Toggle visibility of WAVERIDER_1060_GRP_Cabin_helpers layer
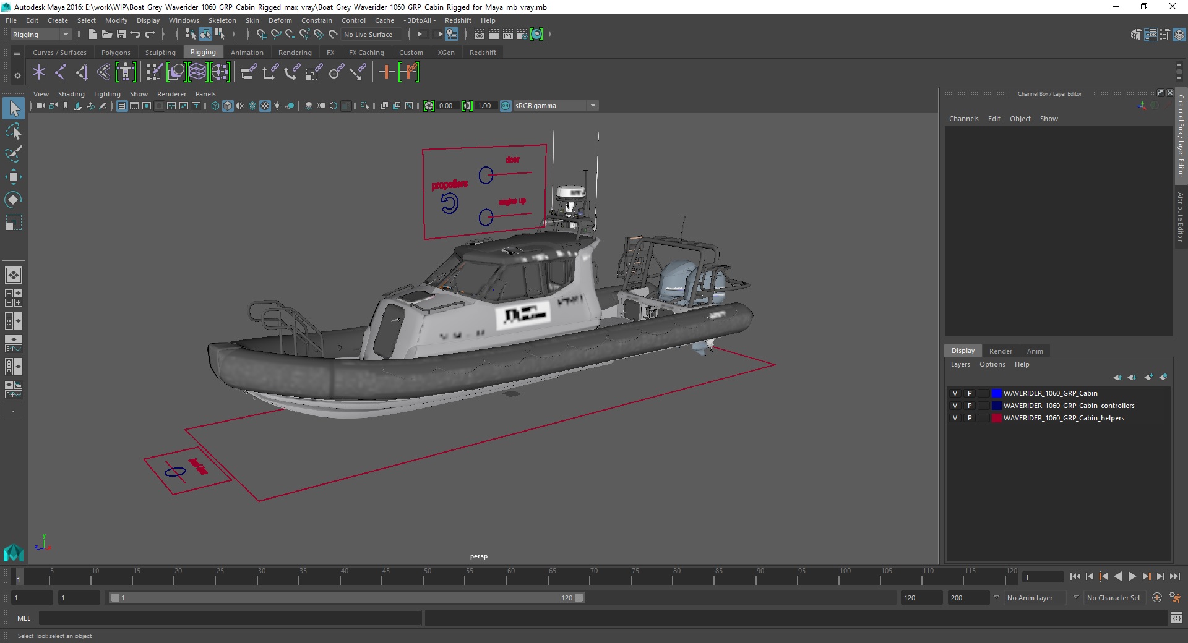The height and width of the screenshot is (643, 1188). click(x=955, y=418)
